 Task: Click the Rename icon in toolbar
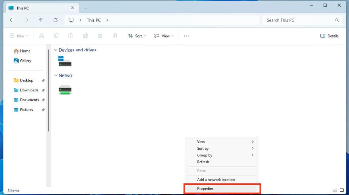pyautogui.click(x=86, y=36)
